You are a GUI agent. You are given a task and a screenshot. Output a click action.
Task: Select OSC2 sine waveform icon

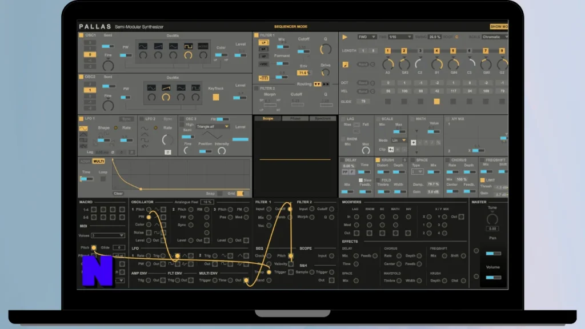coord(151,88)
